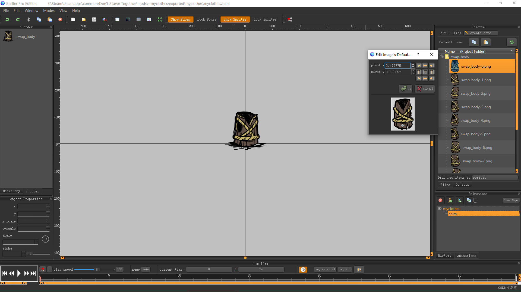Switch to the History tab

coord(445,255)
